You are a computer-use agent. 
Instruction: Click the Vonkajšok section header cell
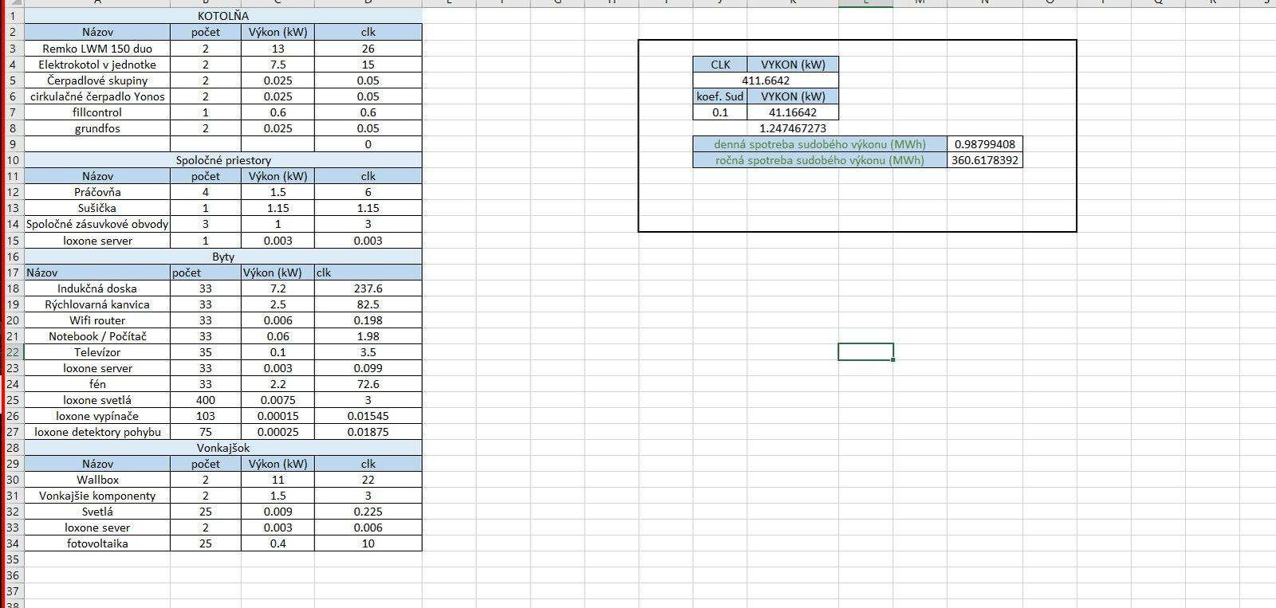pos(223,448)
